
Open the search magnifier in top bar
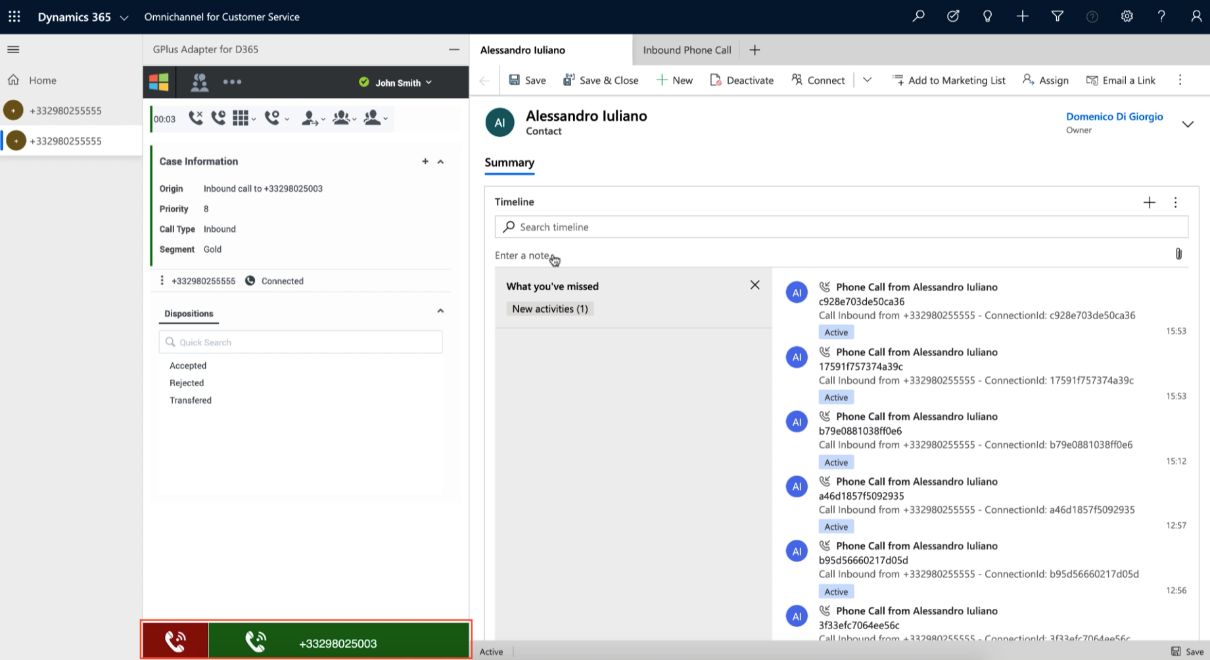click(918, 16)
